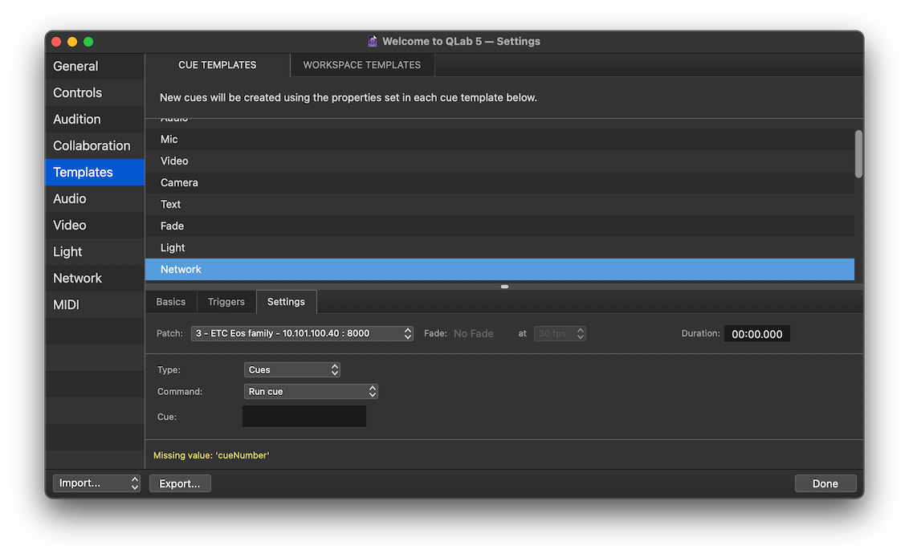Minimize the window with yellow button
This screenshot has width=909, height=558.
point(72,42)
